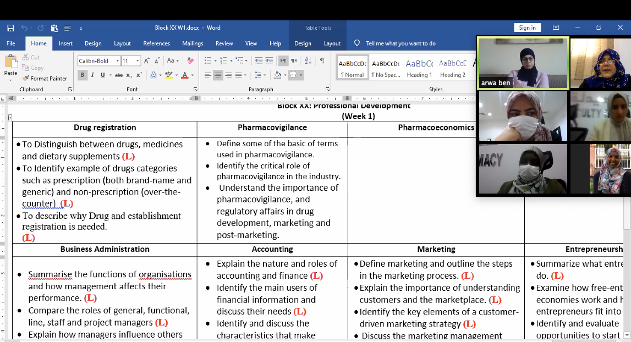Open the References ribbon tab
Image resolution: width=631 pixels, height=342 pixels.
[156, 43]
